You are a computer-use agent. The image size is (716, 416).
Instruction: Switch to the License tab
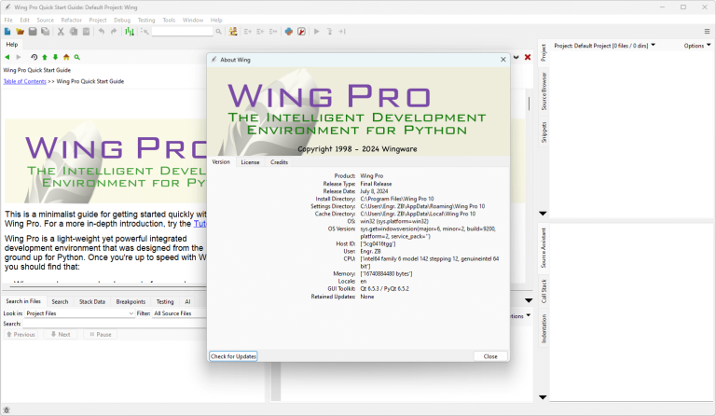(250, 162)
